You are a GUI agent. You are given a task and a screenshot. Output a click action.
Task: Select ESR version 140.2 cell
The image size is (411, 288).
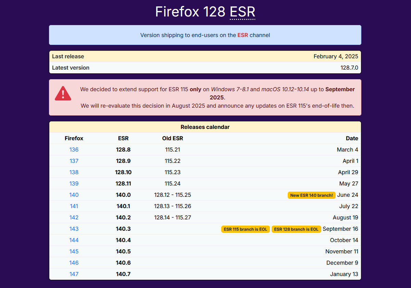point(123,217)
